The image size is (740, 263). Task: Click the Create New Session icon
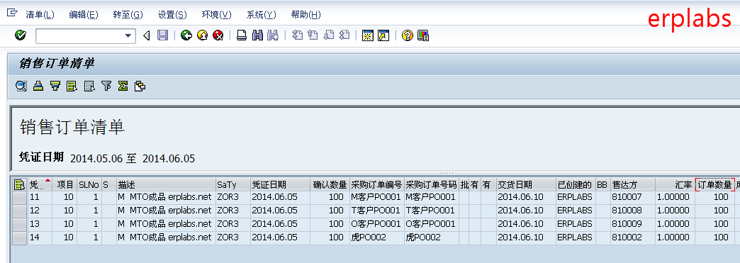pyautogui.click(x=368, y=35)
